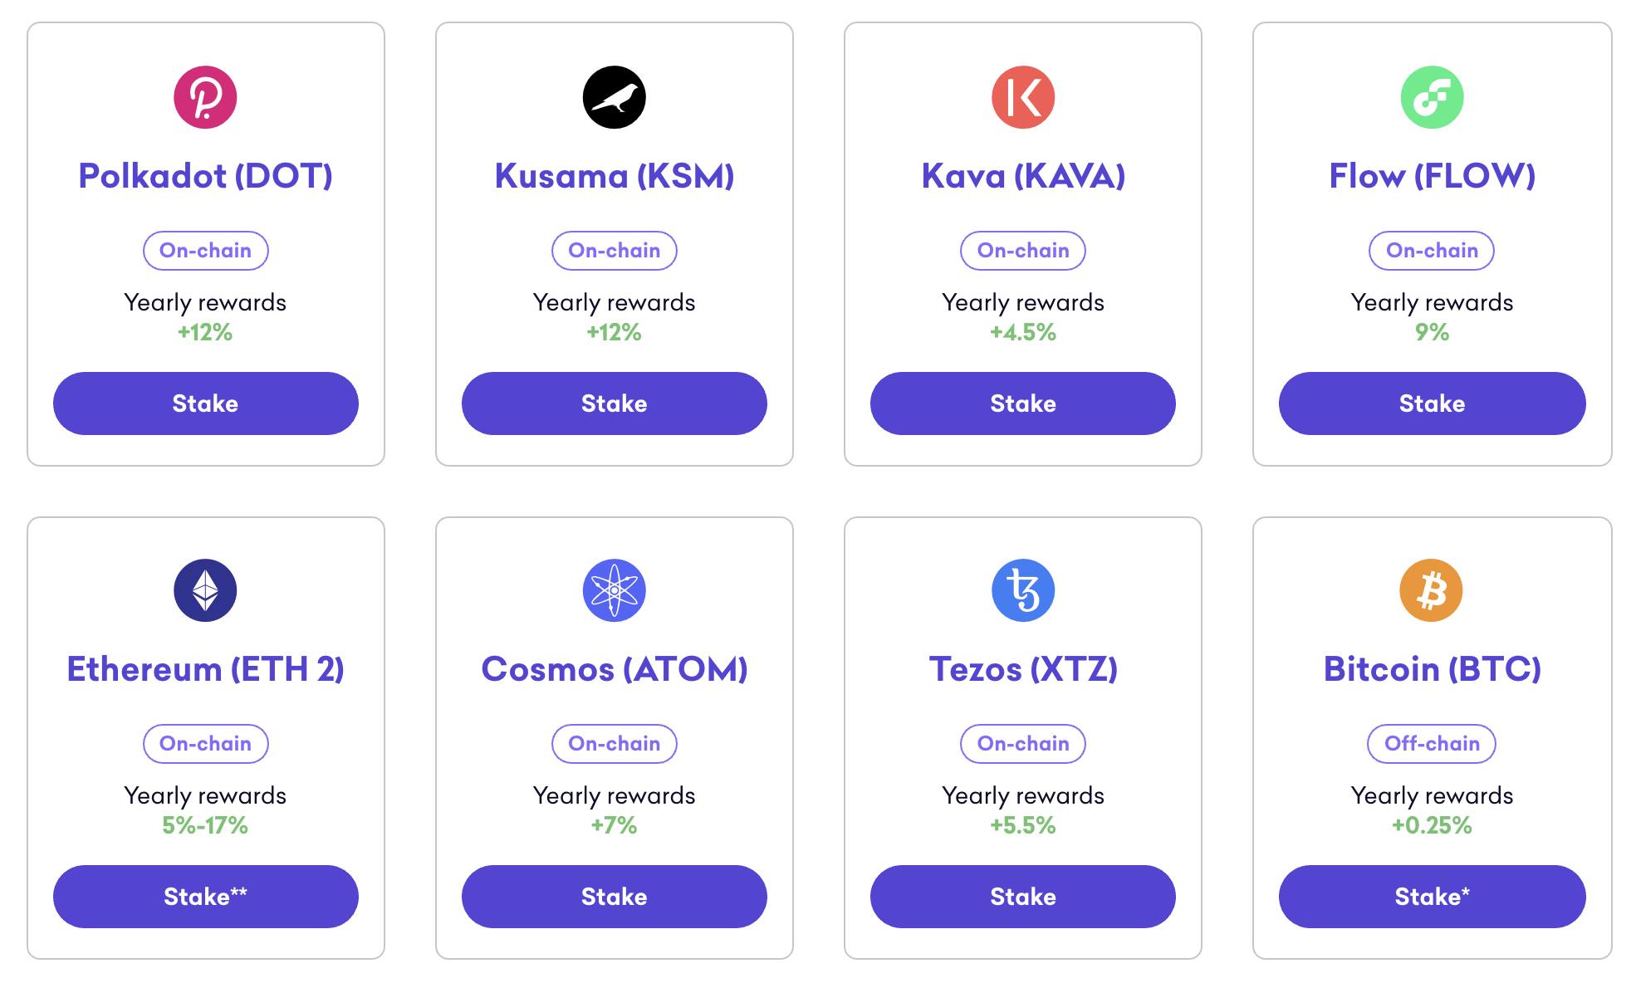Stake Kusama (KSM)
Viewport: 1636px width, 983px height.
pos(614,403)
